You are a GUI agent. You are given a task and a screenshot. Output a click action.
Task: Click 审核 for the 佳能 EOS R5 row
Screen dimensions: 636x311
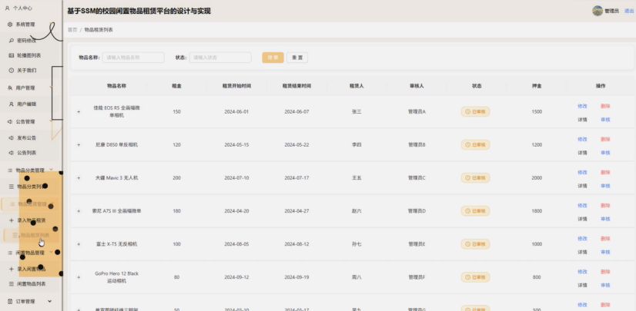pos(605,120)
